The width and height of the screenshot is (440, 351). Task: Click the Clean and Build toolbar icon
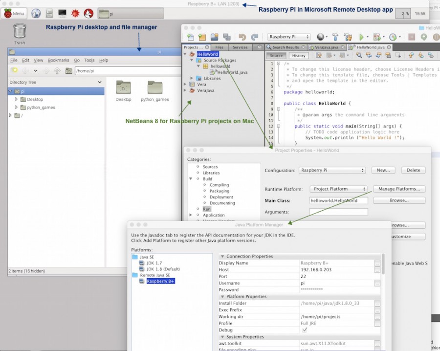point(347,37)
